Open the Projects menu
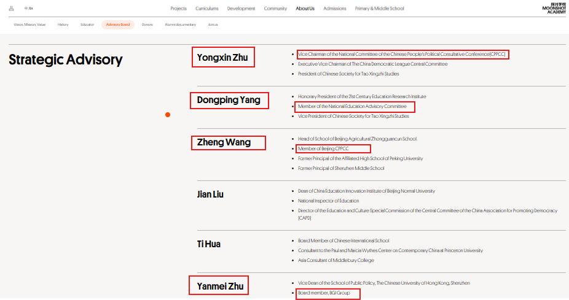569x300 pixels. coord(179,9)
